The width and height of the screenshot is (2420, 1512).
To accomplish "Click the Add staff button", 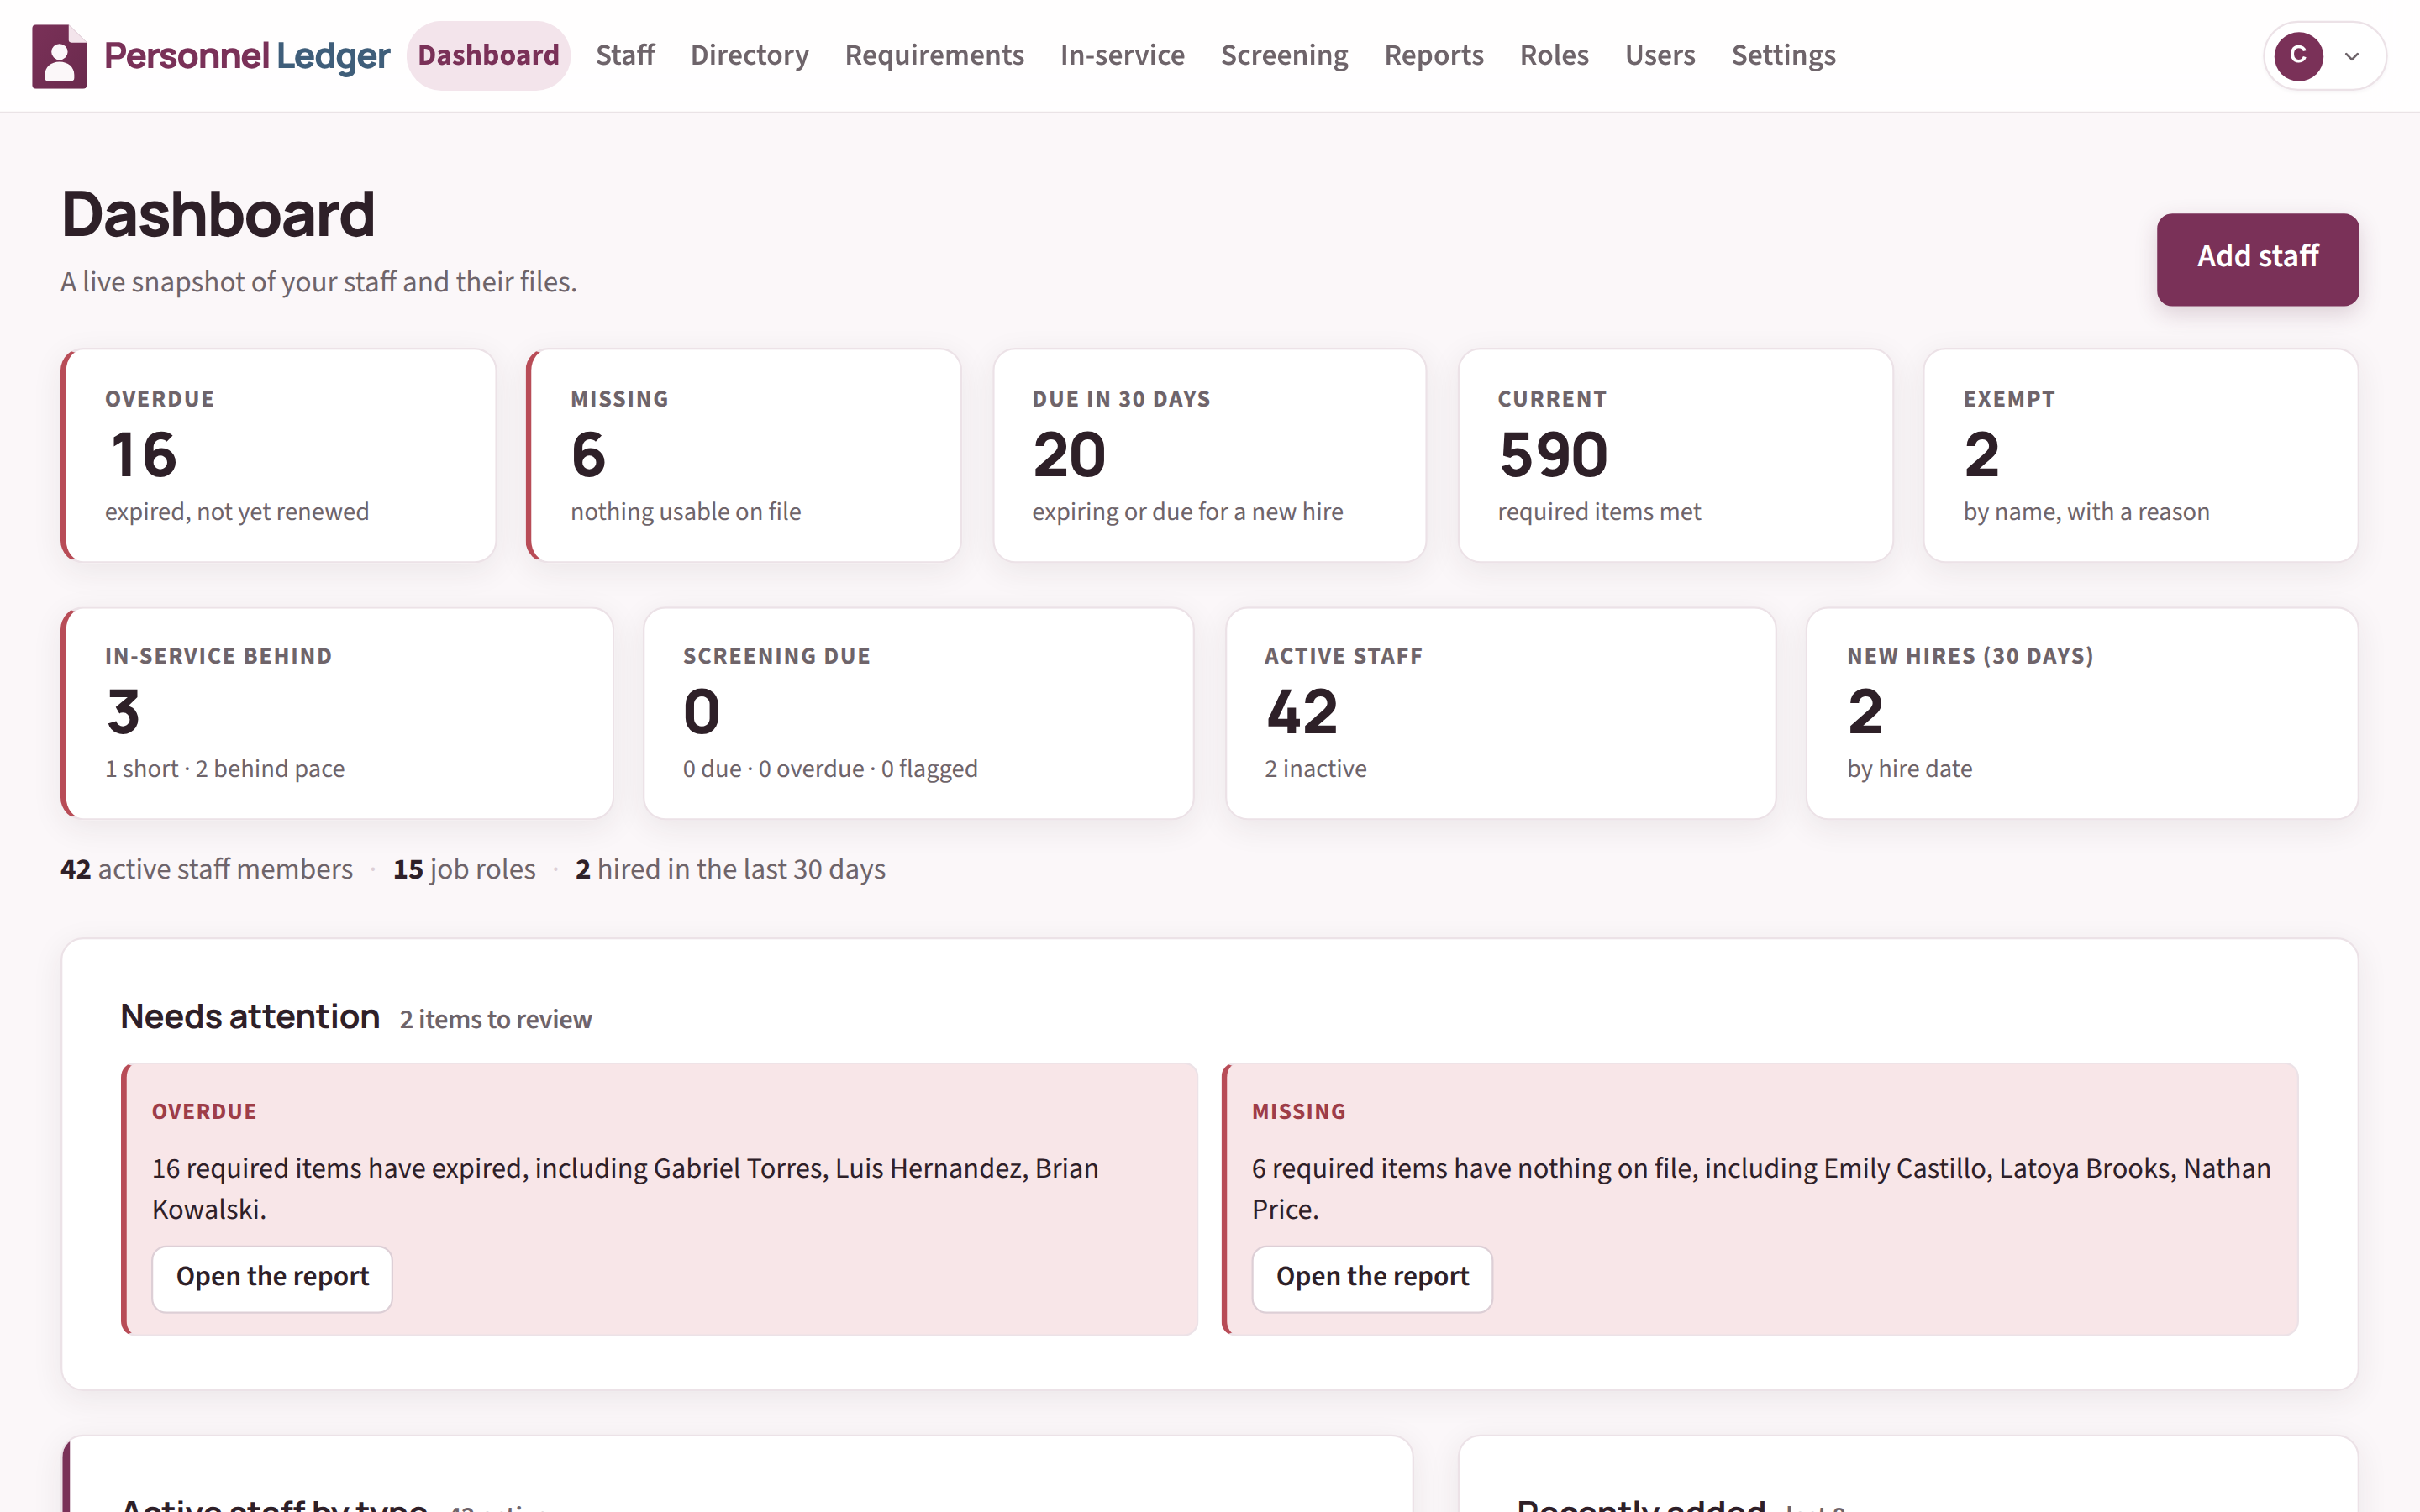I will point(2257,259).
